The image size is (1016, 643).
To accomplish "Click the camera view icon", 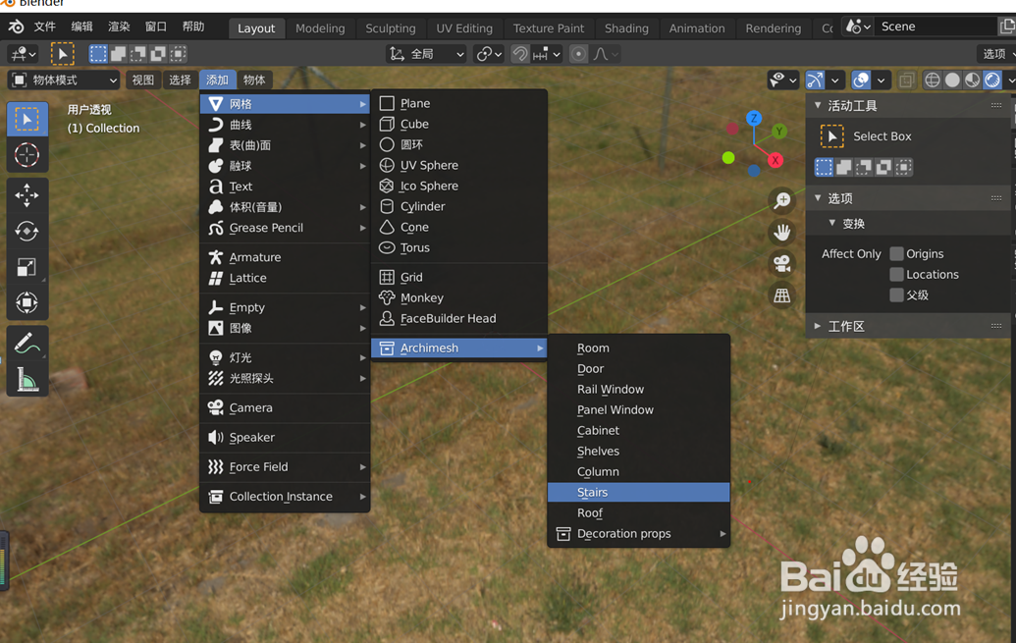I will point(780,263).
